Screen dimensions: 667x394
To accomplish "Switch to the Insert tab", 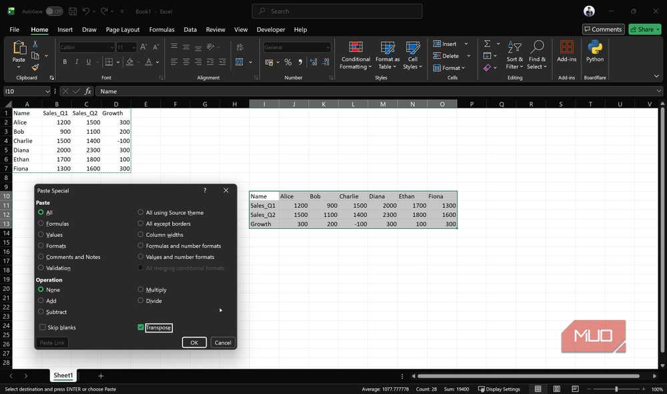I will (65, 29).
